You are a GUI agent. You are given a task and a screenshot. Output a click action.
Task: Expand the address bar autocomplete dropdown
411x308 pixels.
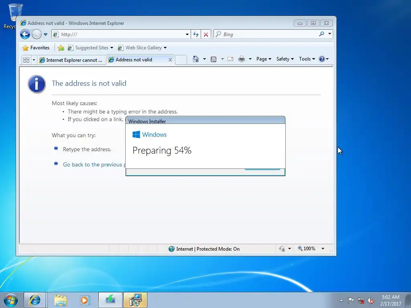[x=187, y=34]
